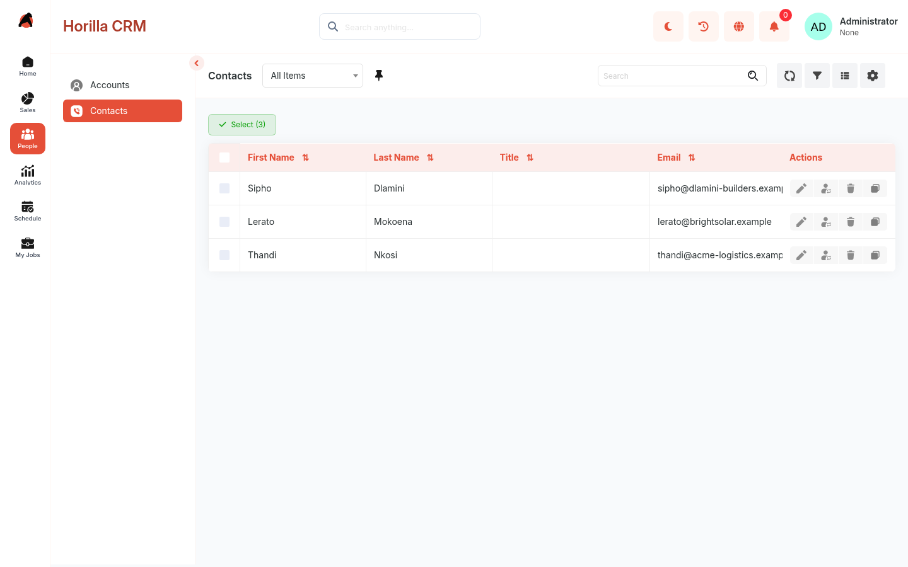Edit Sipho Dlamini contact
908x567 pixels.
(801, 188)
